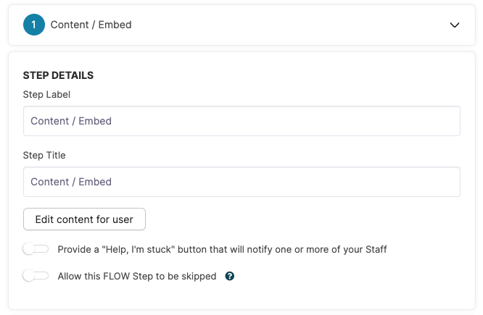The image size is (483, 315).
Task: Click the Step Label field caption
Action: click(46, 94)
